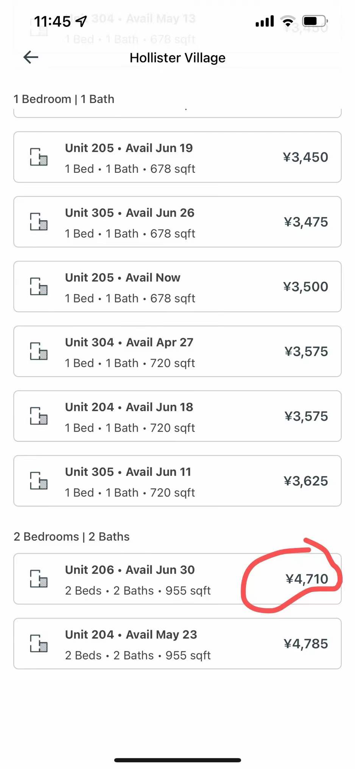The width and height of the screenshot is (355, 769).
Task: Tap the ¥3,500 price for Unit 205
Action: click(x=305, y=287)
